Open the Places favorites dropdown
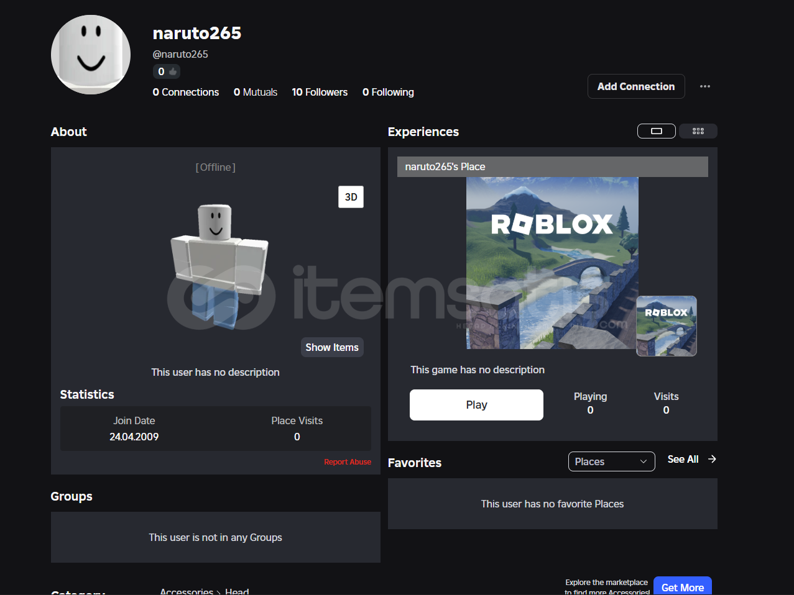Image resolution: width=794 pixels, height=595 pixels. pos(612,461)
